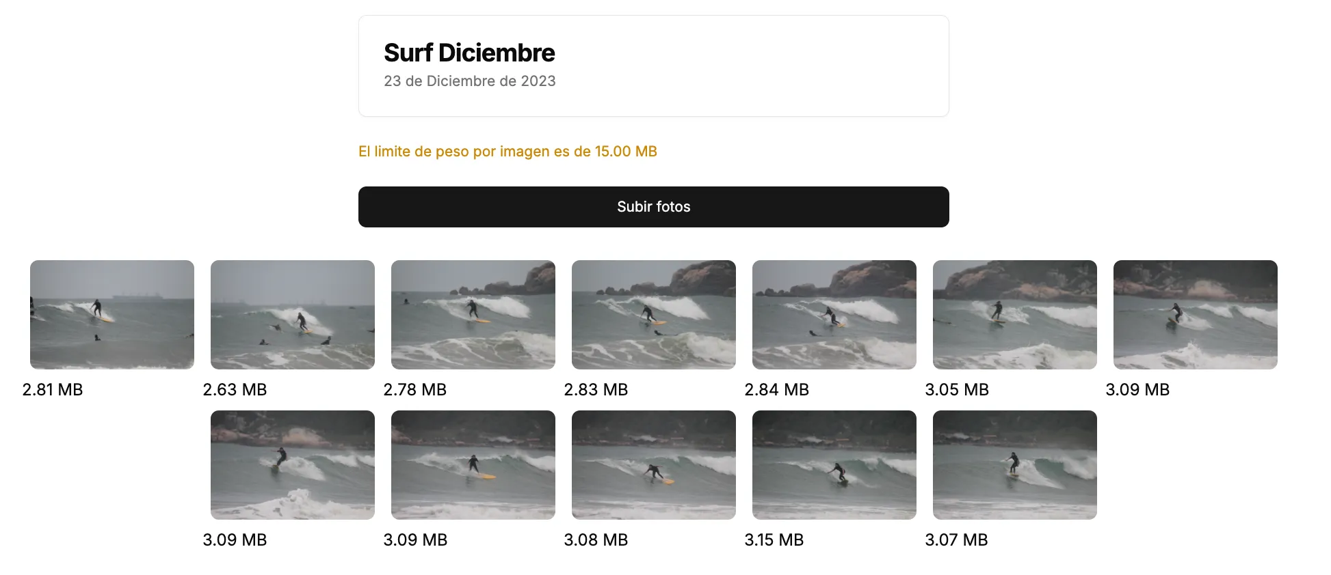Select the 2.84 MB surf image
The image size is (1331, 575).
834,315
